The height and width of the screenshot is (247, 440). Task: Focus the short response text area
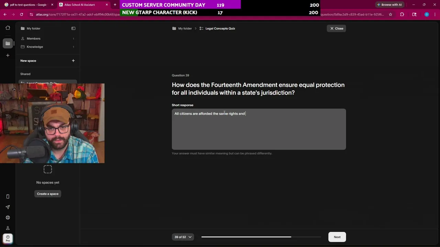click(259, 129)
